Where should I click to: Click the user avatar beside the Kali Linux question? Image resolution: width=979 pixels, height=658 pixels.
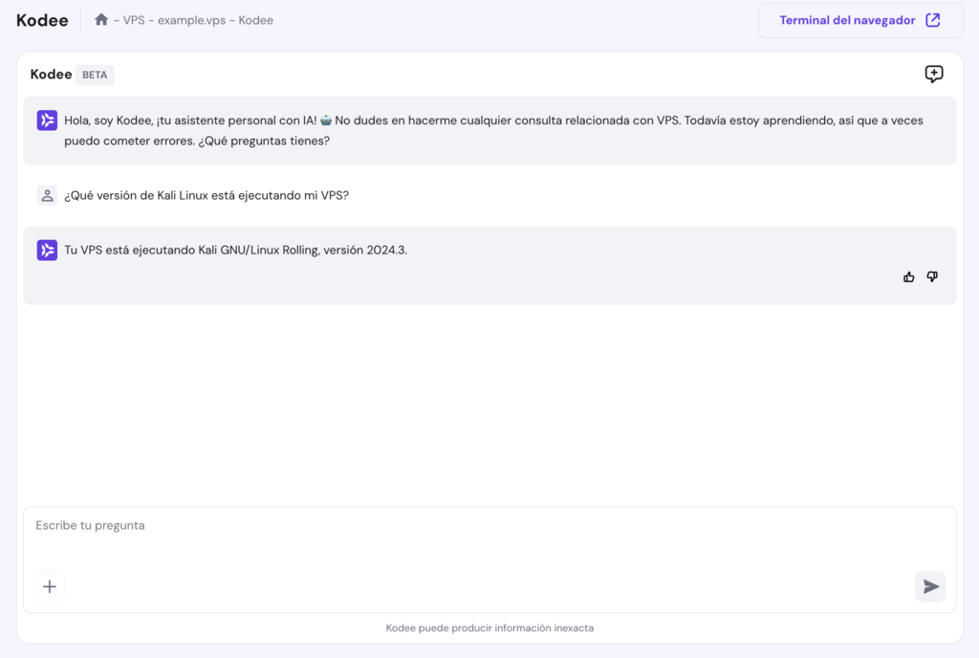[47, 195]
